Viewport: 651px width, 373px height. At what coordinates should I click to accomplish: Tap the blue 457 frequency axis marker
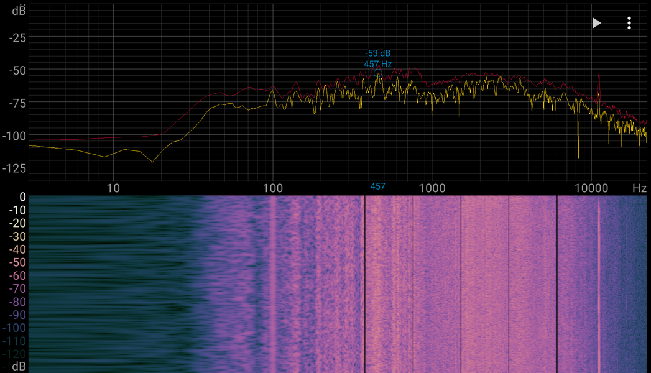(x=377, y=186)
